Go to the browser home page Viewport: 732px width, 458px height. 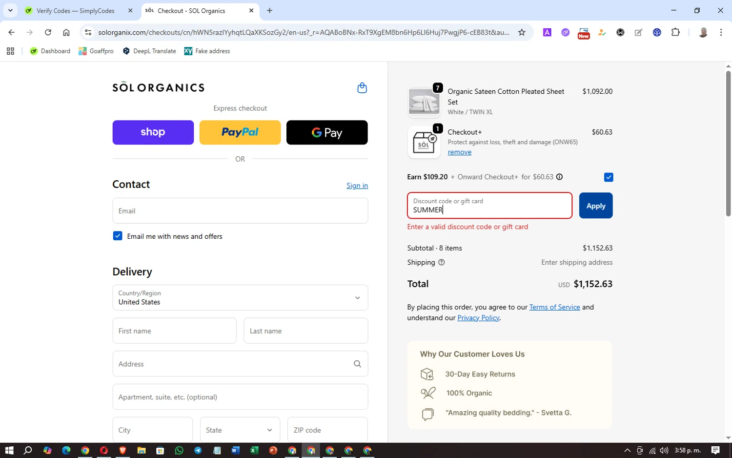[x=66, y=32]
